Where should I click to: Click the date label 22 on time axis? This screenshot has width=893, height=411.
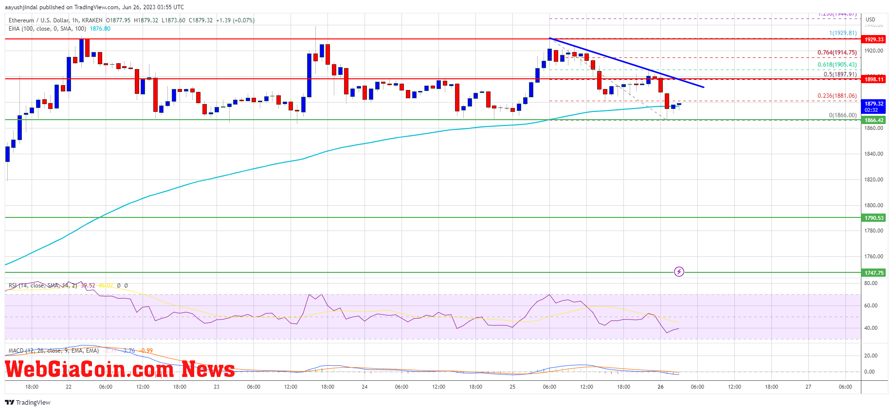click(69, 387)
